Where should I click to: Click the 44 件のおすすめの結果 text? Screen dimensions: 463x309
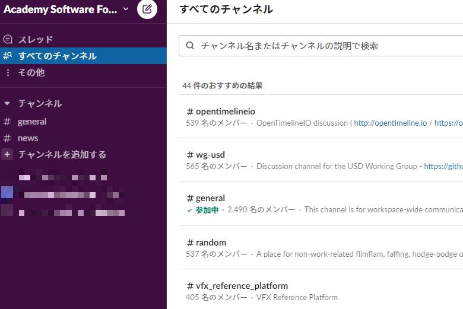(223, 85)
